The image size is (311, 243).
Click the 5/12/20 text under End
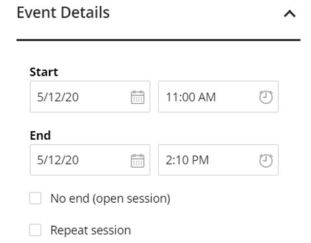58,160
